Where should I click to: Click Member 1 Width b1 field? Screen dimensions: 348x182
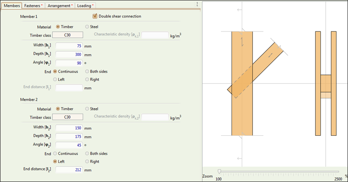[x=69, y=46]
